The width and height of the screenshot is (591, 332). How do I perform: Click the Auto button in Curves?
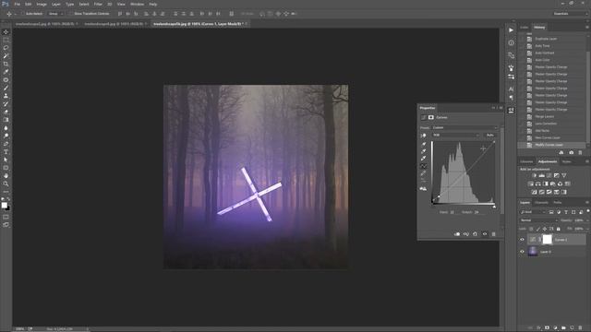(x=490, y=135)
